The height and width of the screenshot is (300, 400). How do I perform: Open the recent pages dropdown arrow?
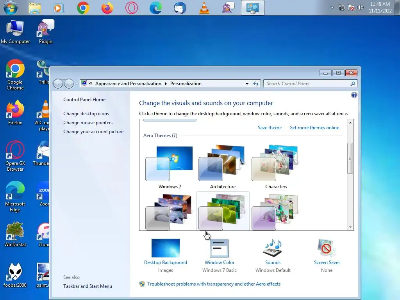point(77,84)
